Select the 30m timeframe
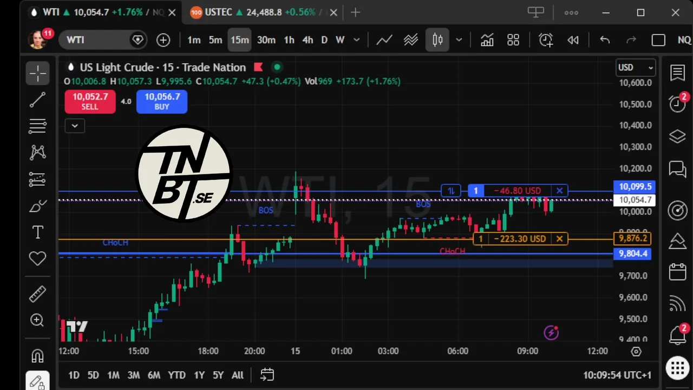Viewport: 693px width, 390px height. point(266,40)
